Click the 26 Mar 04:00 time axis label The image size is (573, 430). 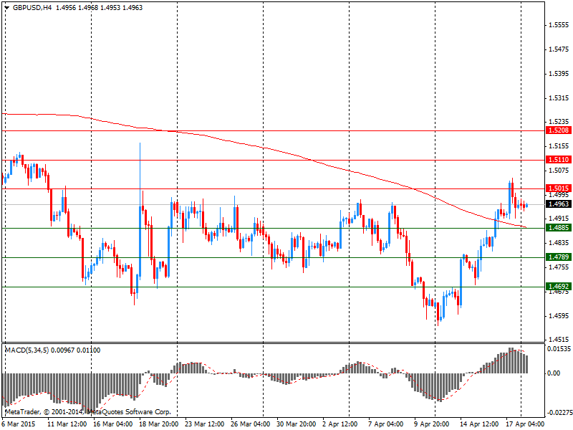coord(251,424)
